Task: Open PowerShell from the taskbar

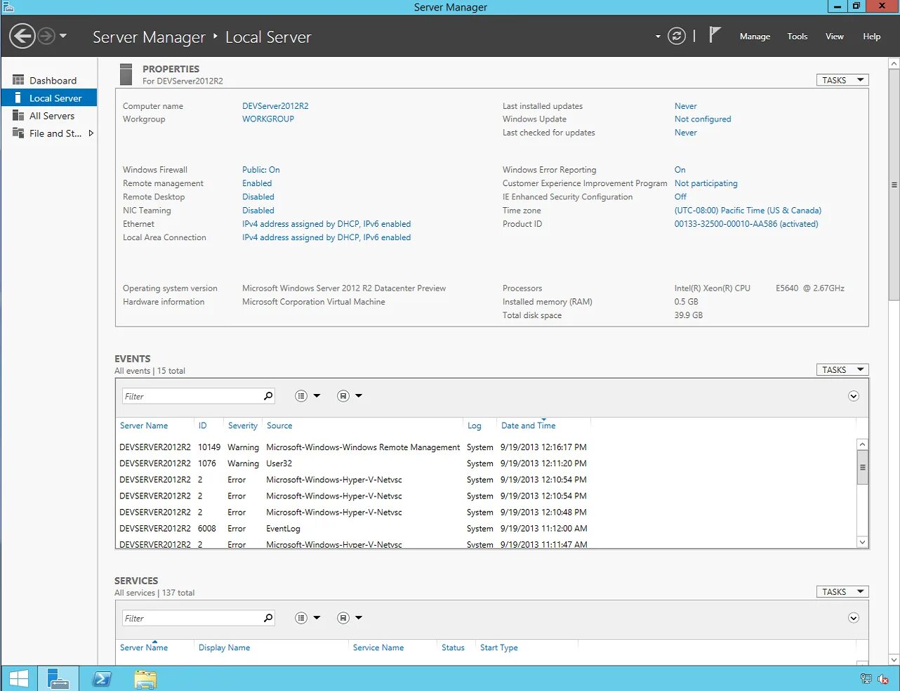Action: (102, 678)
